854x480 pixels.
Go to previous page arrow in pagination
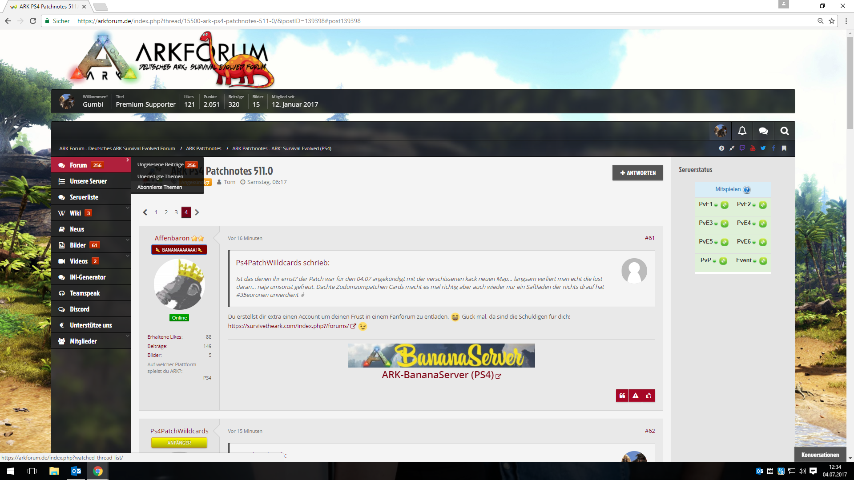[145, 212]
